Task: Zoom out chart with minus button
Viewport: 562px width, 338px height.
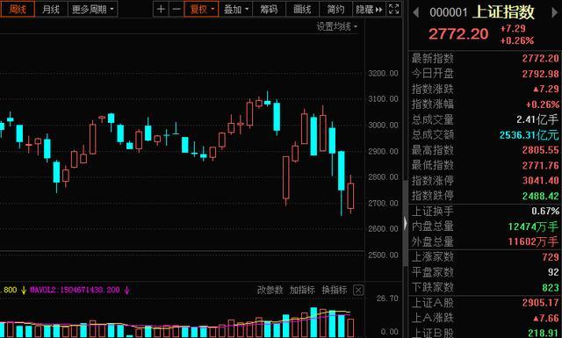Action: click(x=177, y=10)
